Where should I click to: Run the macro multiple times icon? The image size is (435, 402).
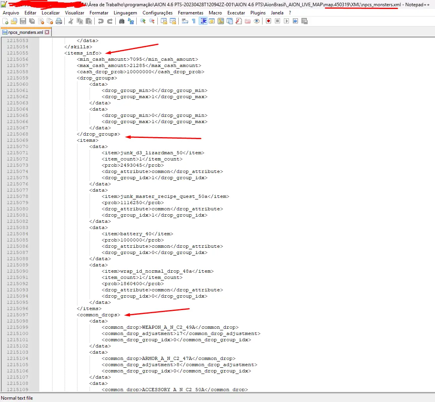(296, 21)
